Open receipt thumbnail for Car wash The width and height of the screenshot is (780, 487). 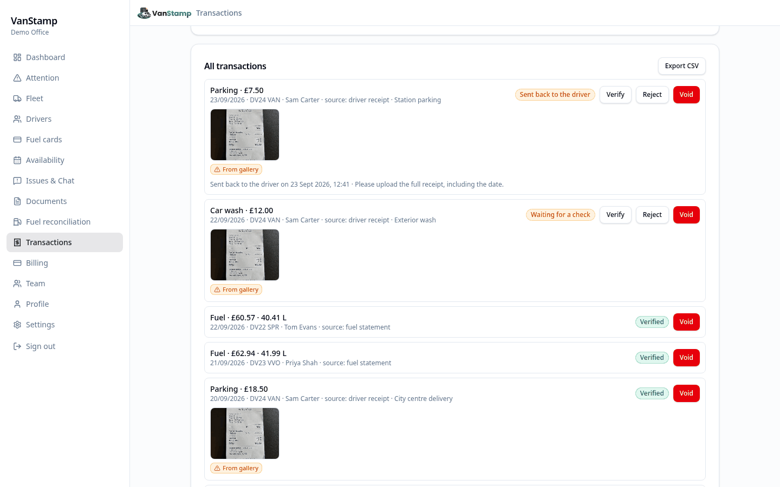245,255
